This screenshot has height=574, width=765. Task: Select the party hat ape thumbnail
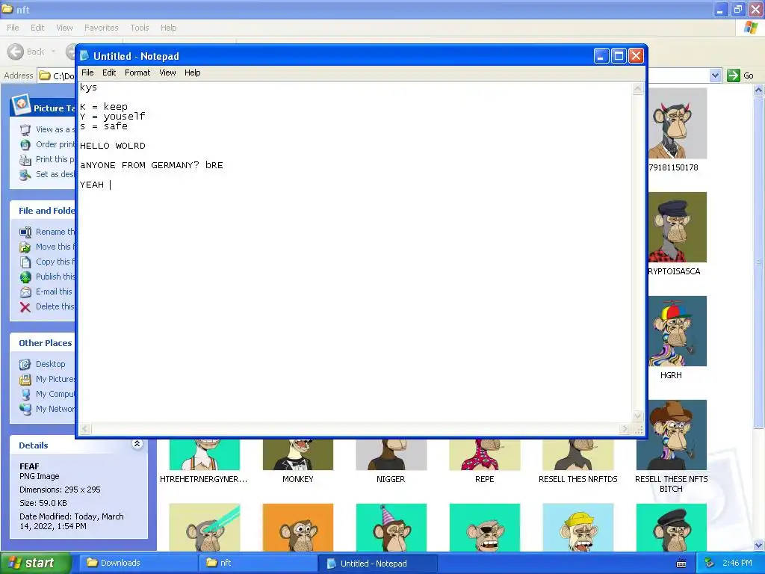coord(391,527)
